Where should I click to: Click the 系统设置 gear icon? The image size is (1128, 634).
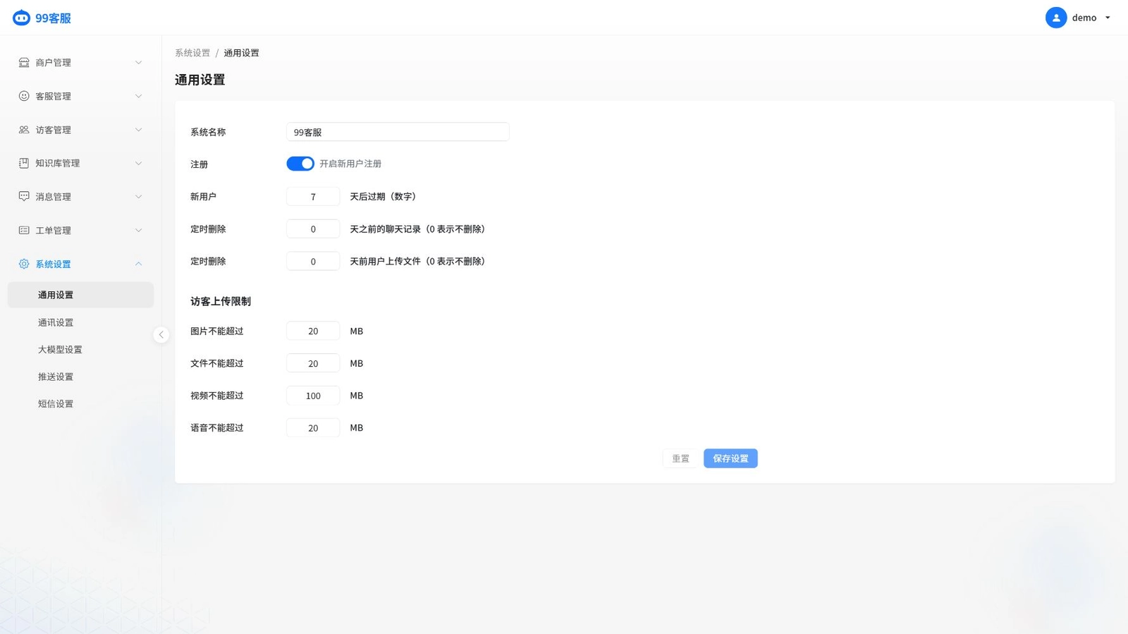pyautogui.click(x=24, y=264)
